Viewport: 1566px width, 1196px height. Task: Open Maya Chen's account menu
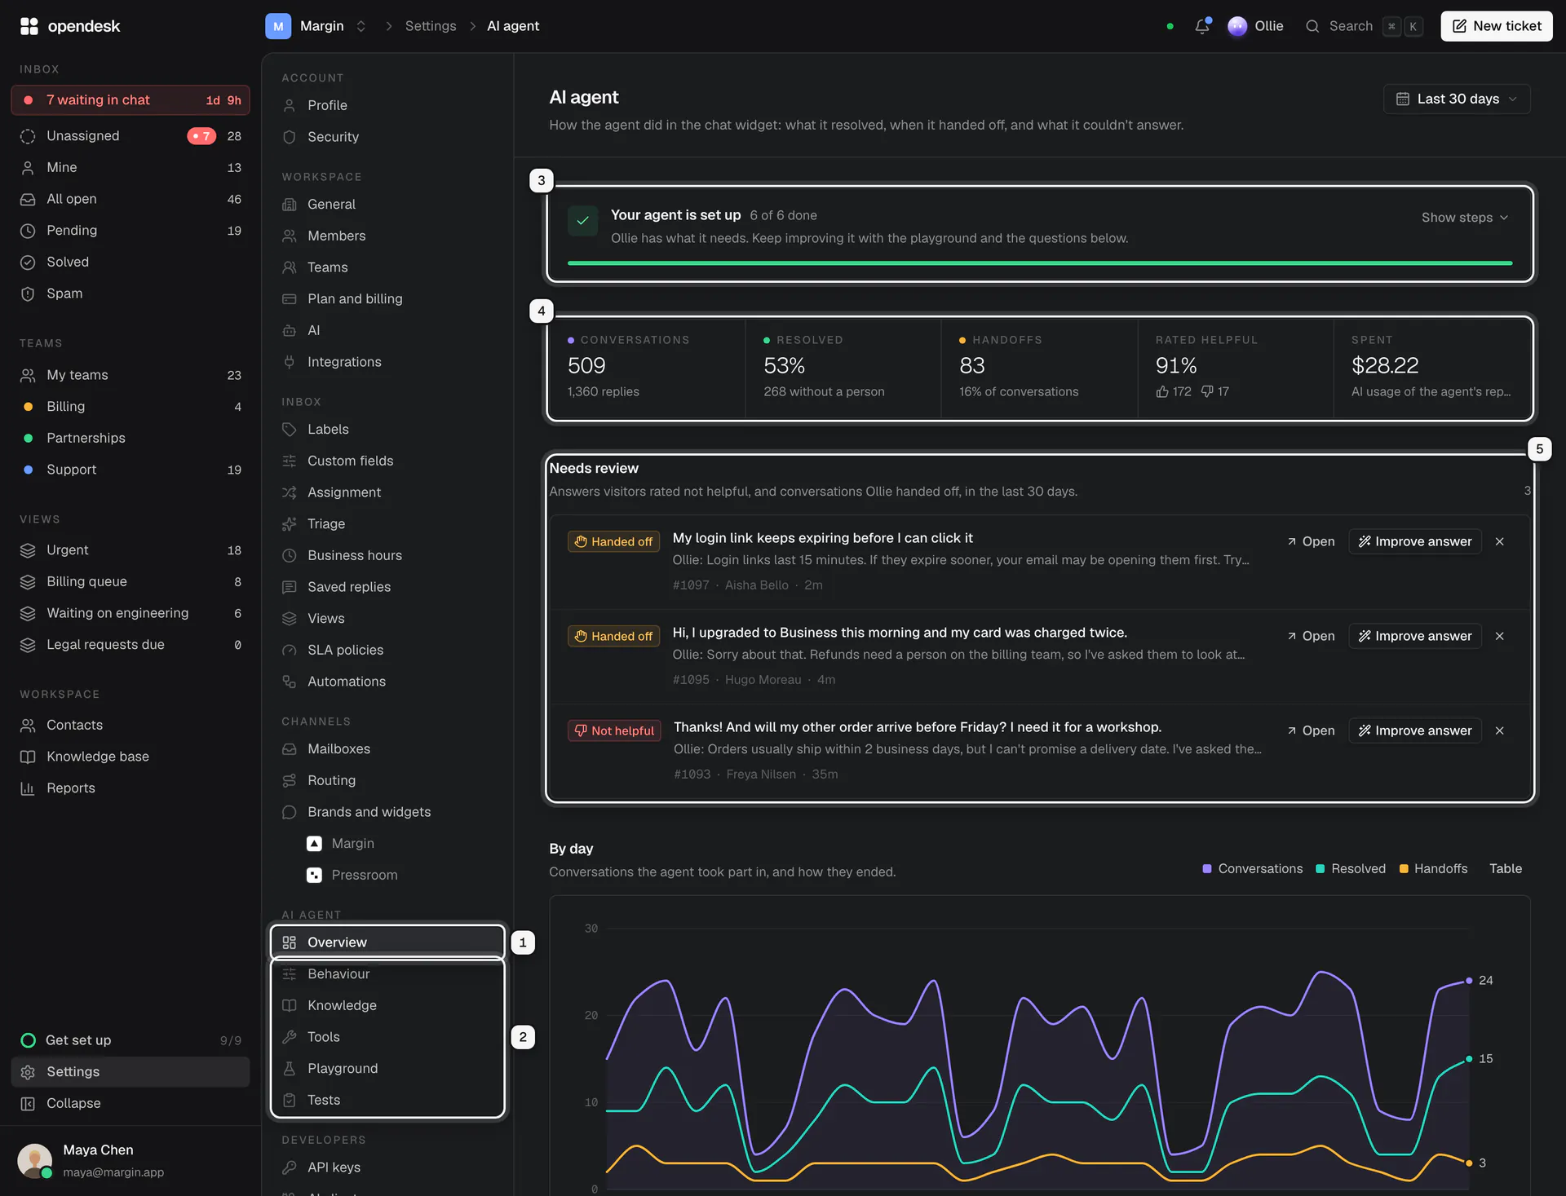(x=130, y=1160)
